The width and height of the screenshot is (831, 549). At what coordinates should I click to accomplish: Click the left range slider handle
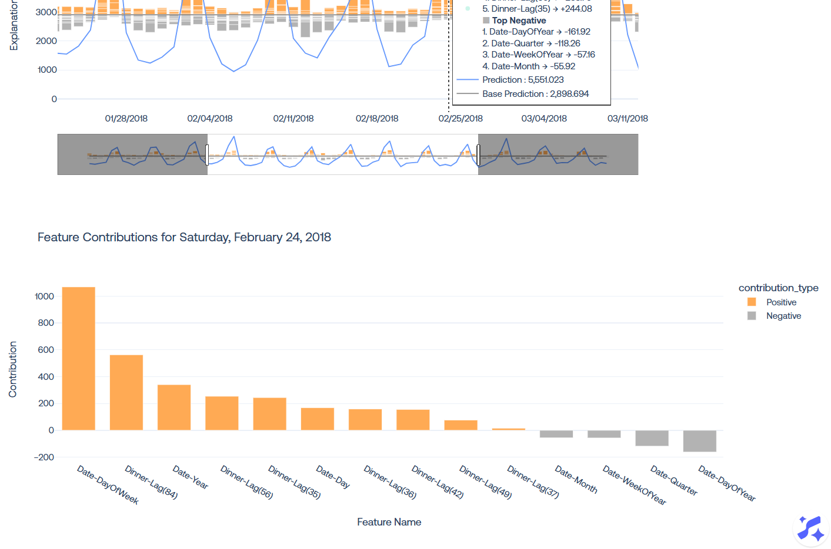point(207,154)
